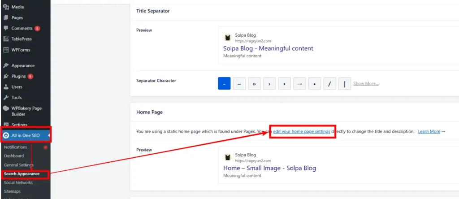Click the Title Separator section heading
Image resolution: width=459 pixels, height=199 pixels.
click(153, 11)
